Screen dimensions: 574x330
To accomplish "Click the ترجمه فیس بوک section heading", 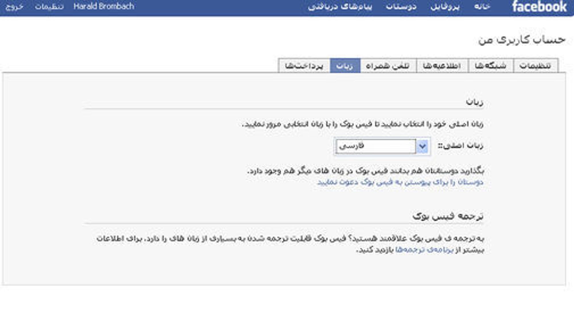I will [448, 216].
